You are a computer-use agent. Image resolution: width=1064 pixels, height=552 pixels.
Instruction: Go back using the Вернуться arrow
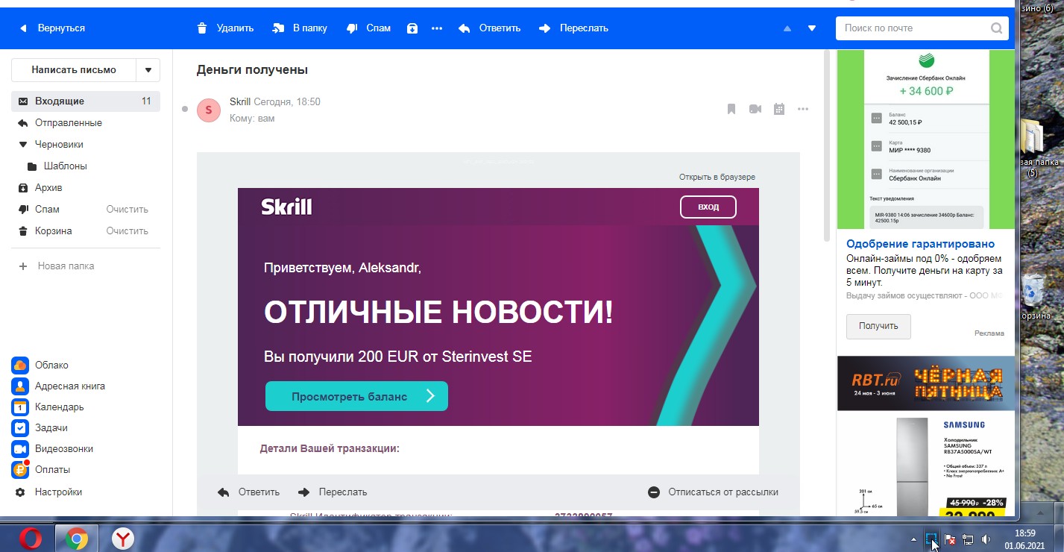click(51, 28)
